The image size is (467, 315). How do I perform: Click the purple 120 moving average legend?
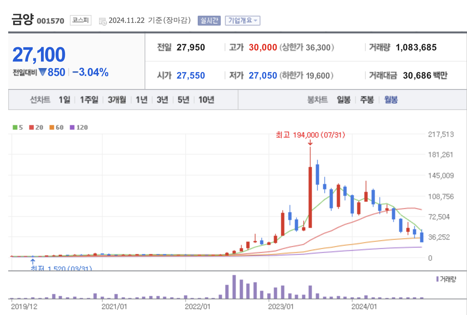pyautogui.click(x=79, y=127)
